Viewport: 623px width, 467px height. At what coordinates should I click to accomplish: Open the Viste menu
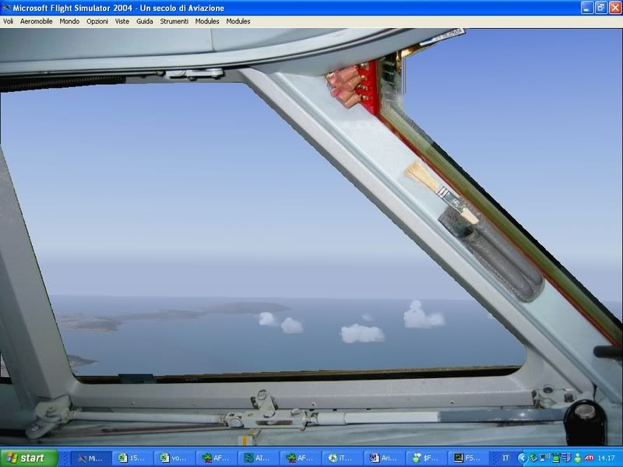click(x=122, y=22)
